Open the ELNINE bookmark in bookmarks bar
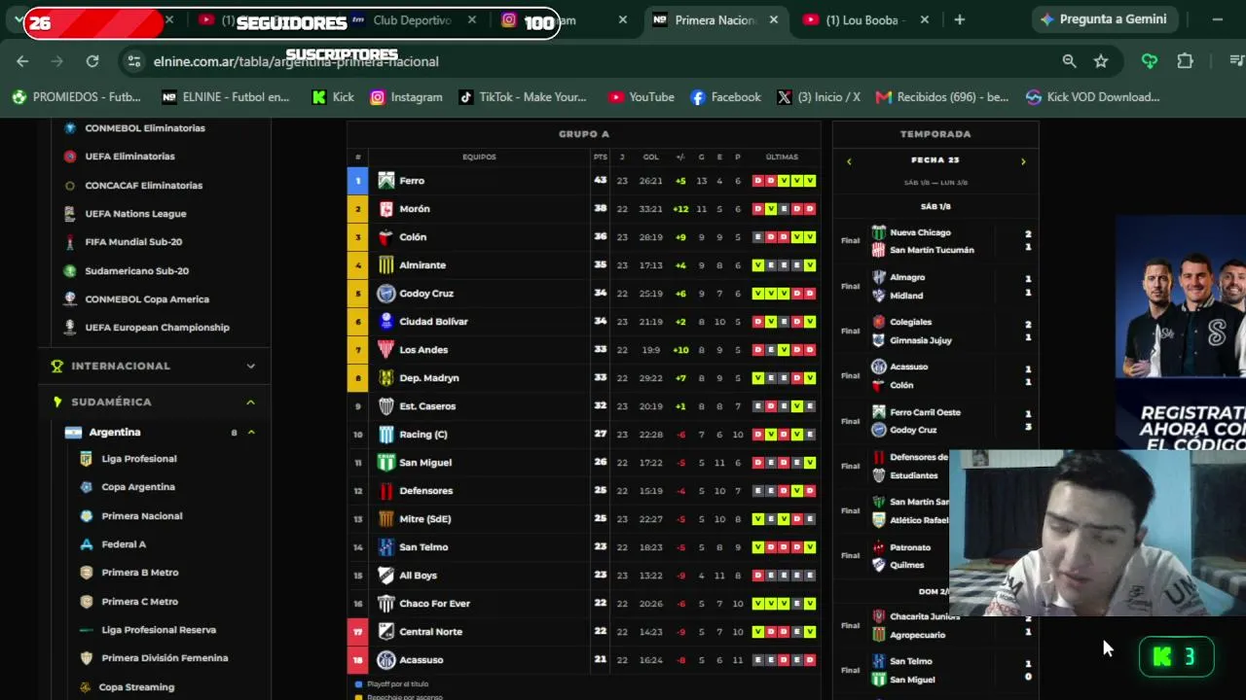 pyautogui.click(x=226, y=97)
